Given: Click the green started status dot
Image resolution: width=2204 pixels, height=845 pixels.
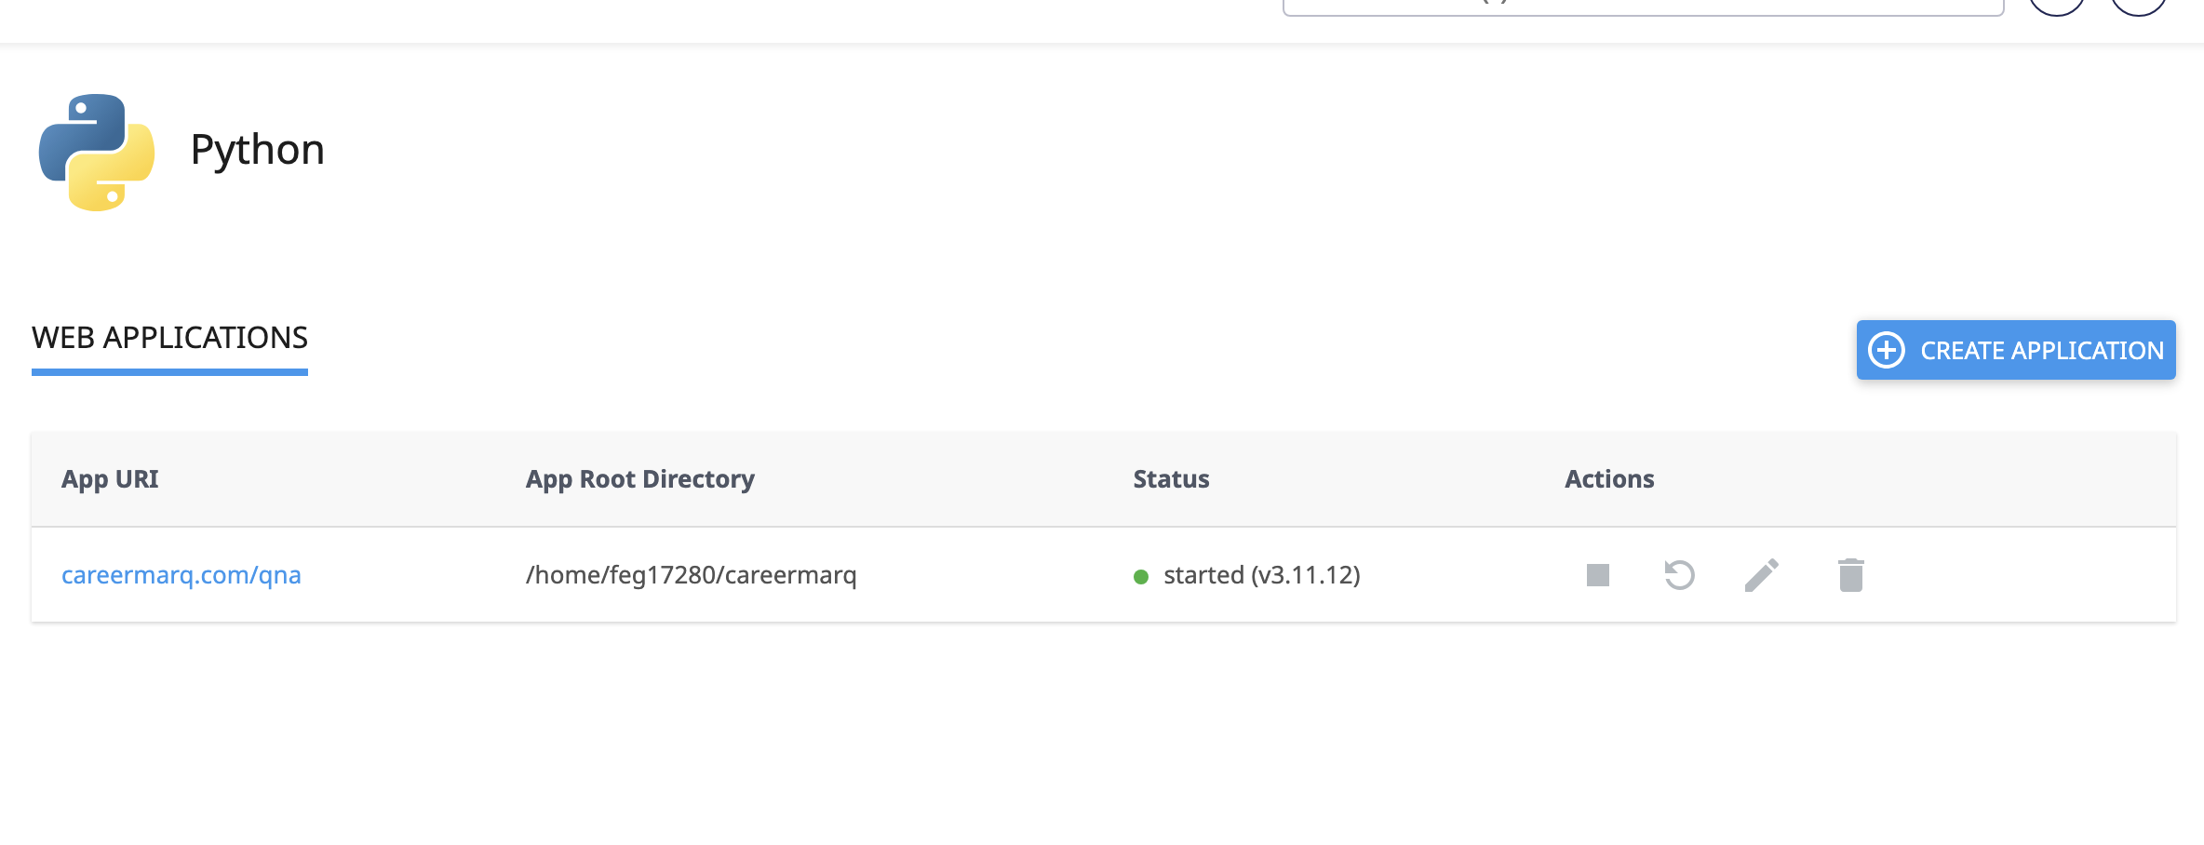Looking at the screenshot, I should click(x=1141, y=577).
